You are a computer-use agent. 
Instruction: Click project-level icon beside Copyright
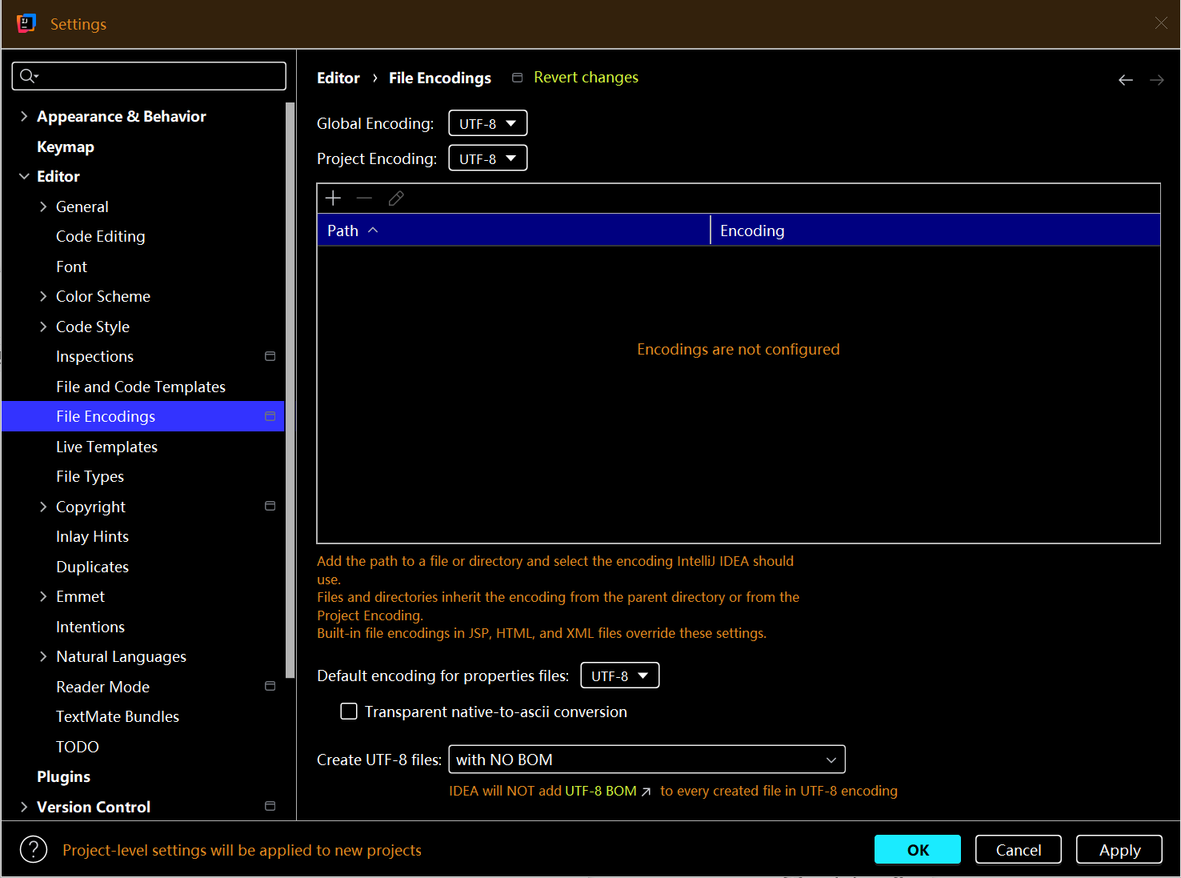[x=270, y=507]
